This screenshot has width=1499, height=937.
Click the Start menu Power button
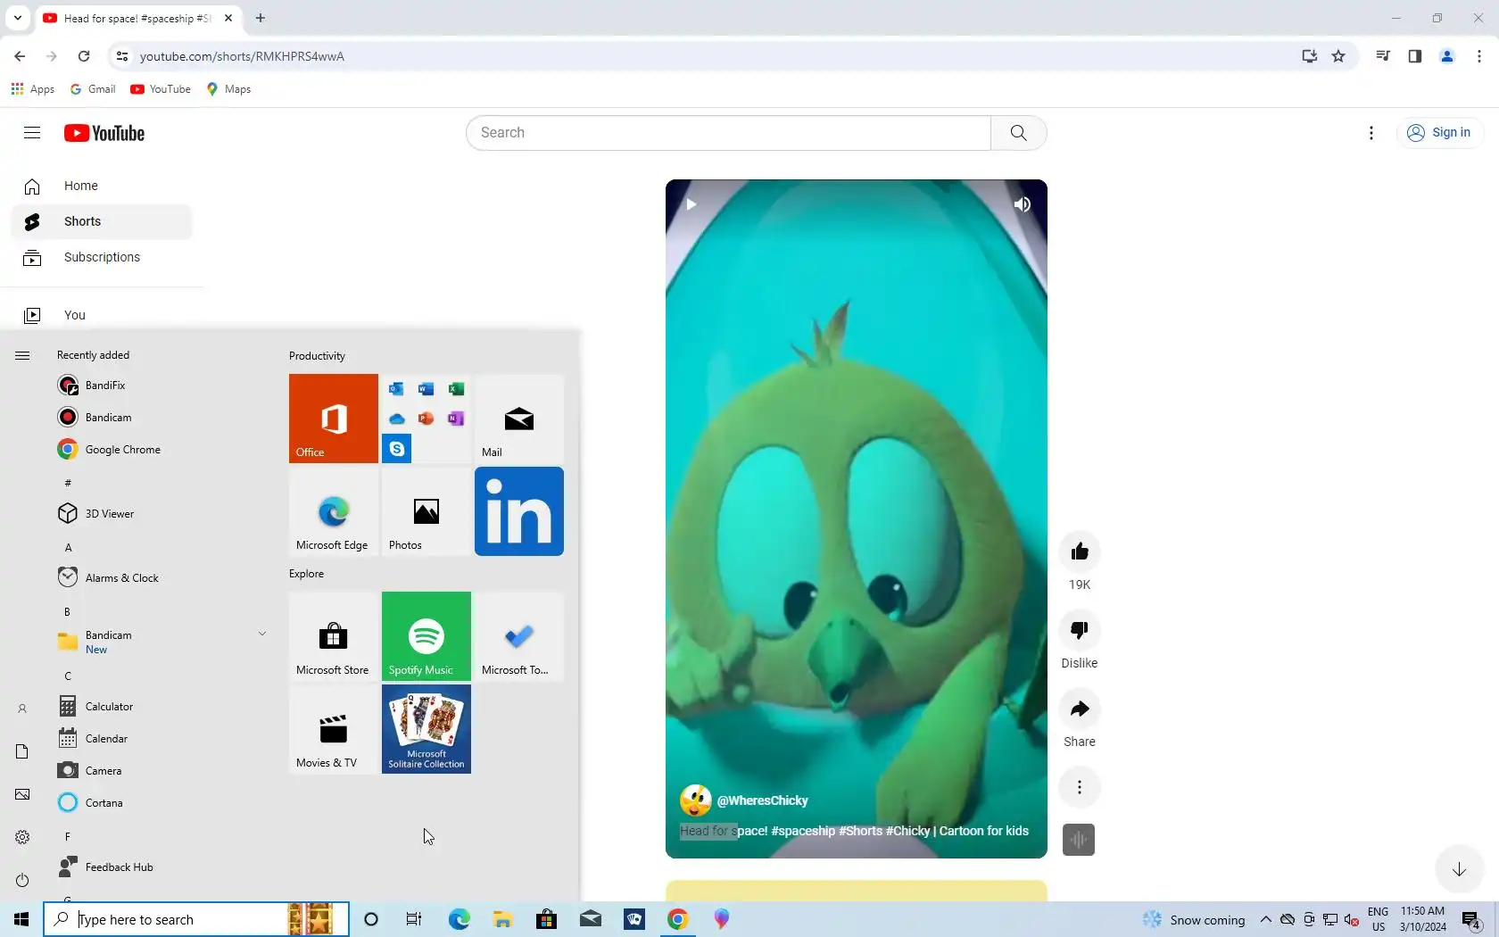[x=22, y=880]
